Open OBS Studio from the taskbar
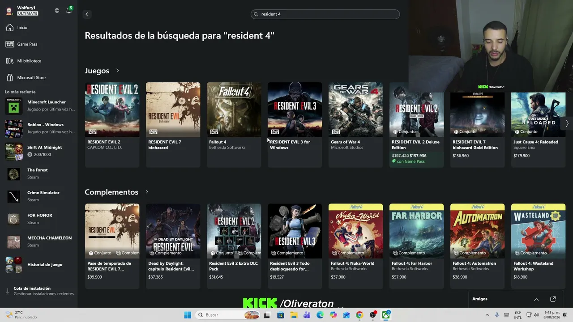Viewport: 573px width, 322px height. point(373,315)
